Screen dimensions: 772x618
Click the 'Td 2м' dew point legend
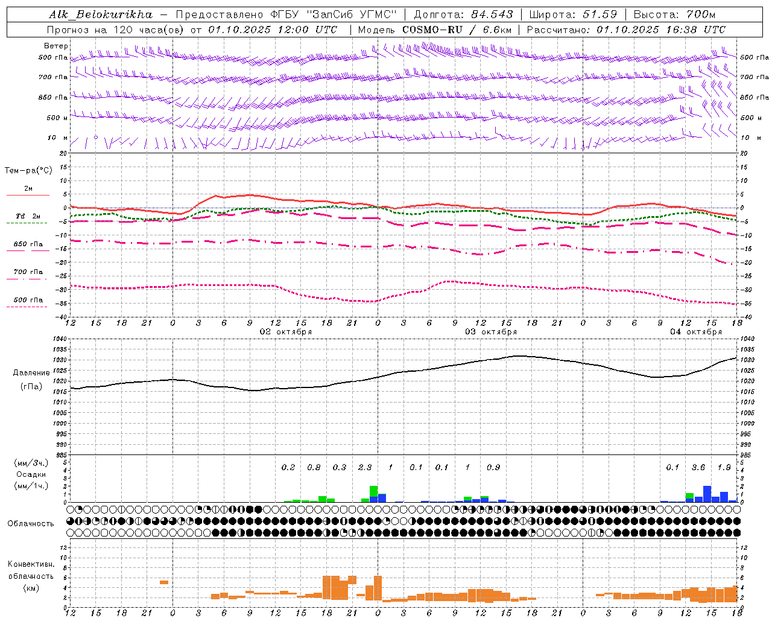(x=28, y=216)
